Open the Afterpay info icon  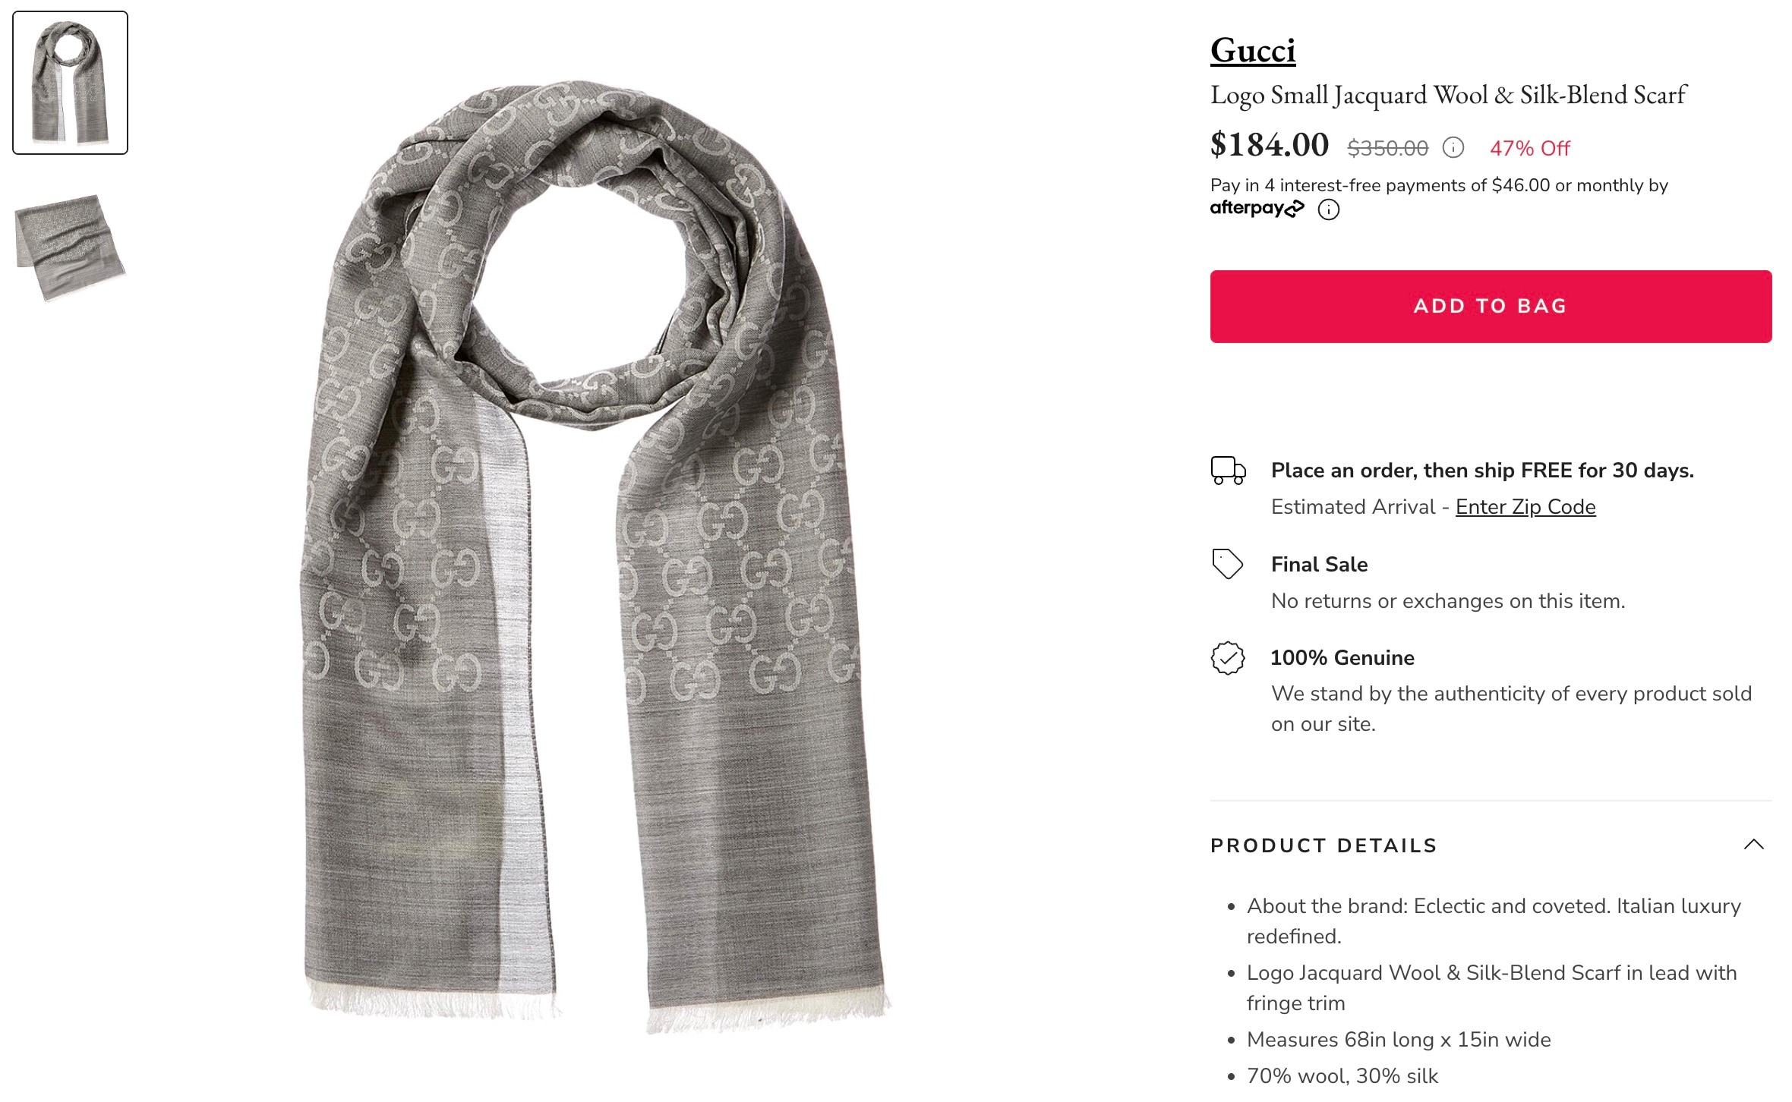1328,209
